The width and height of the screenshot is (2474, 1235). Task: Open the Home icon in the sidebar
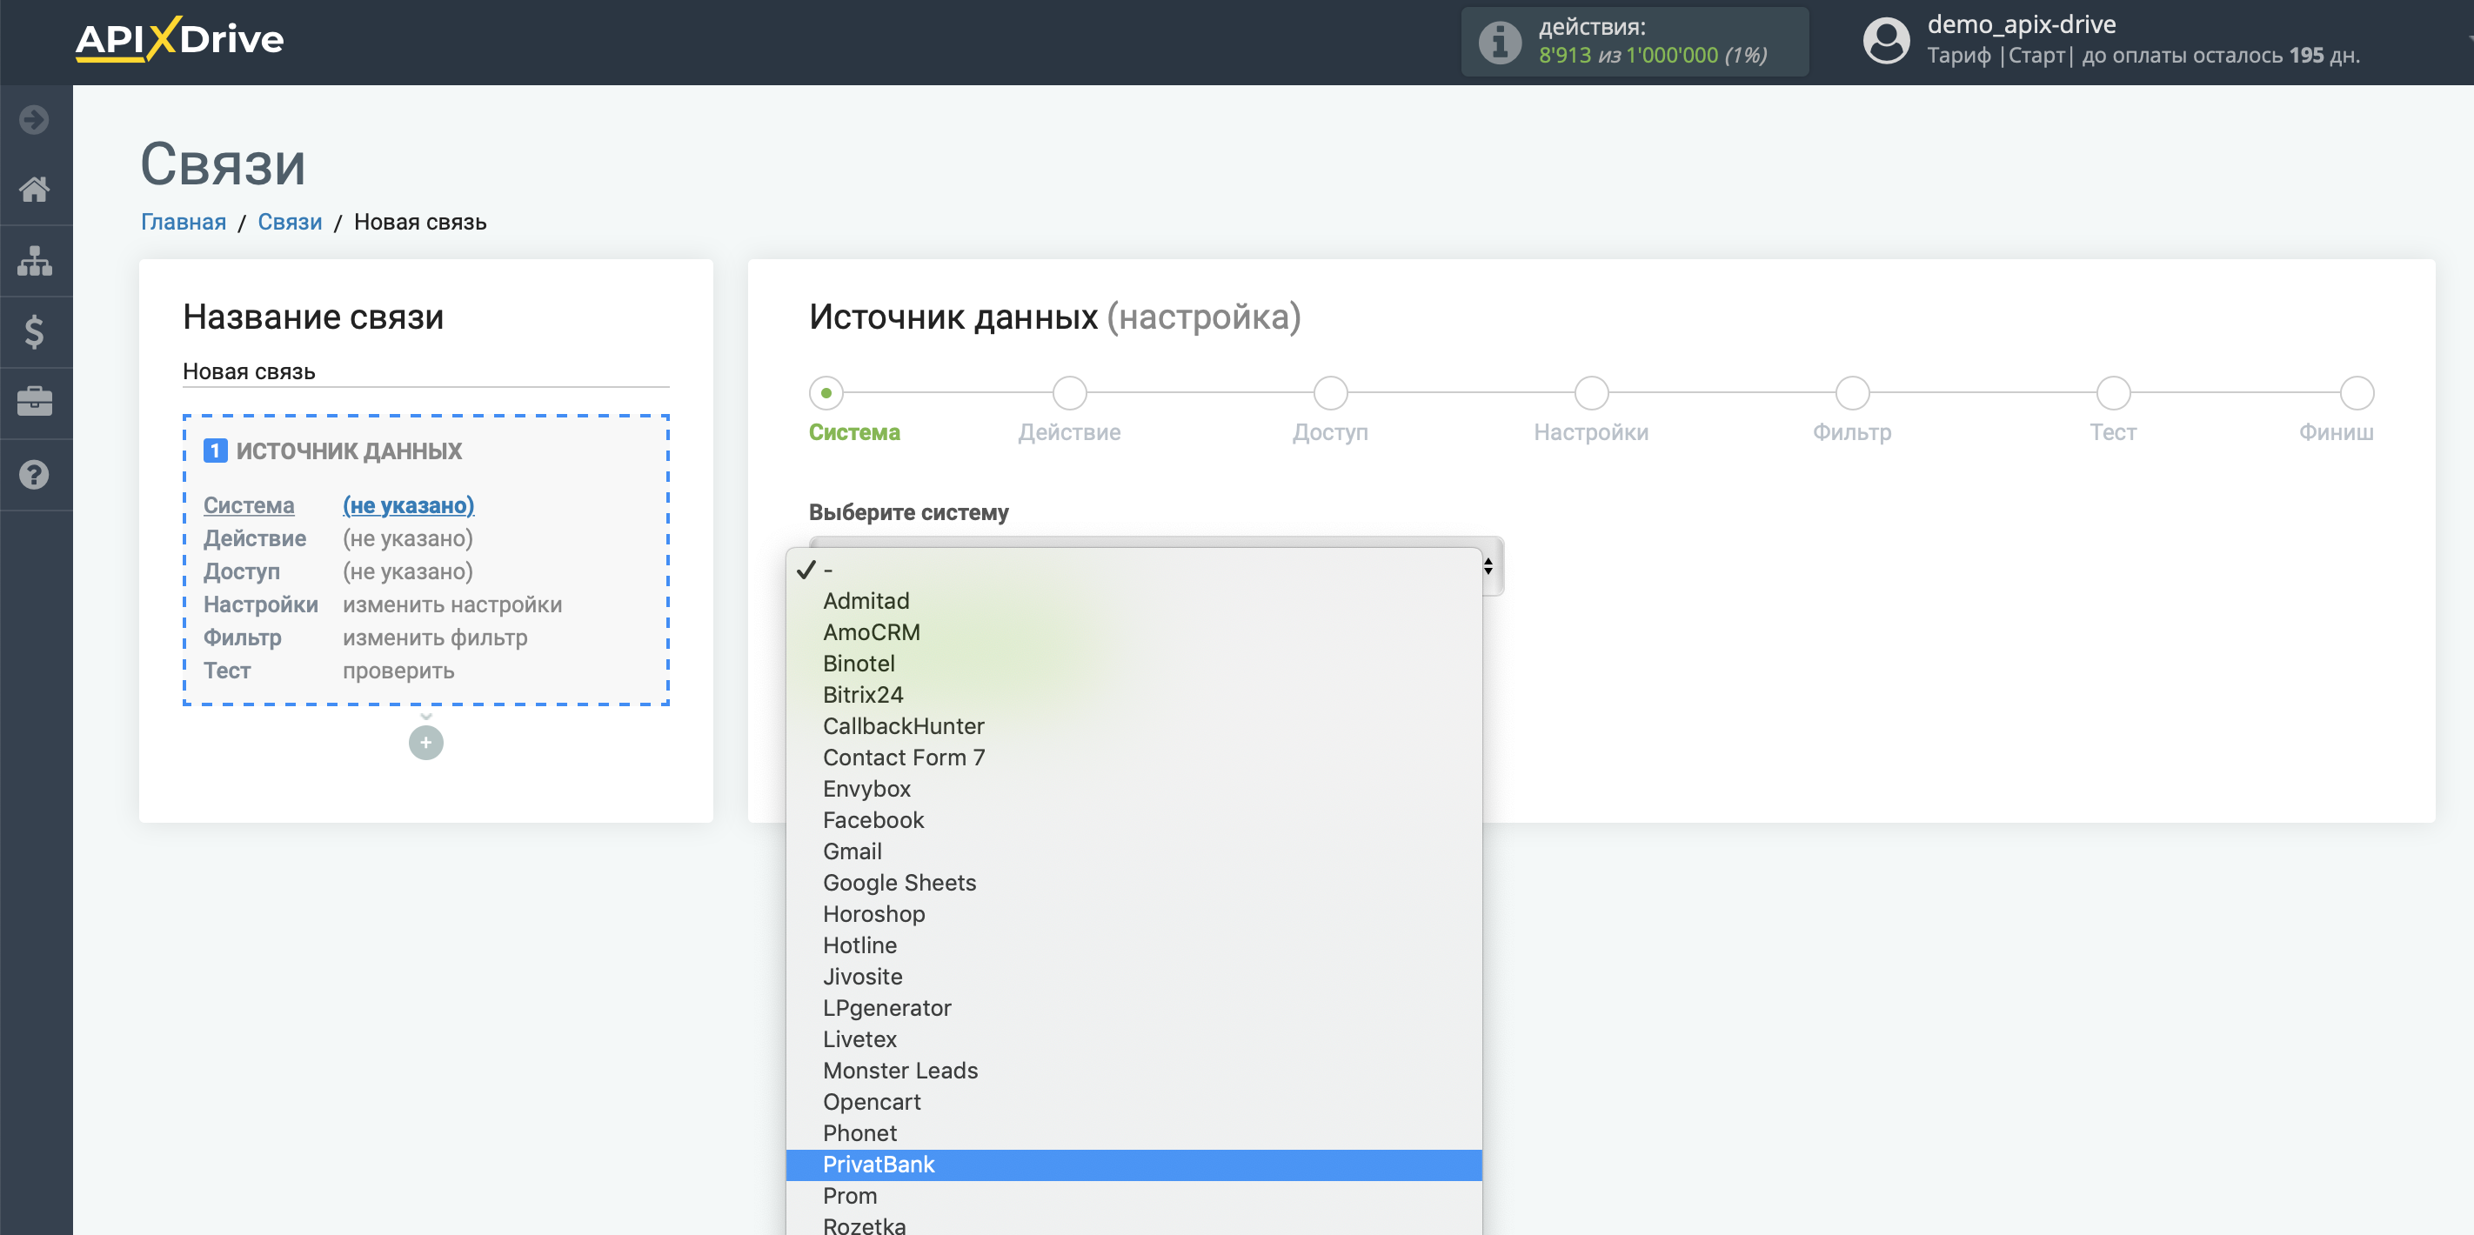click(x=35, y=190)
